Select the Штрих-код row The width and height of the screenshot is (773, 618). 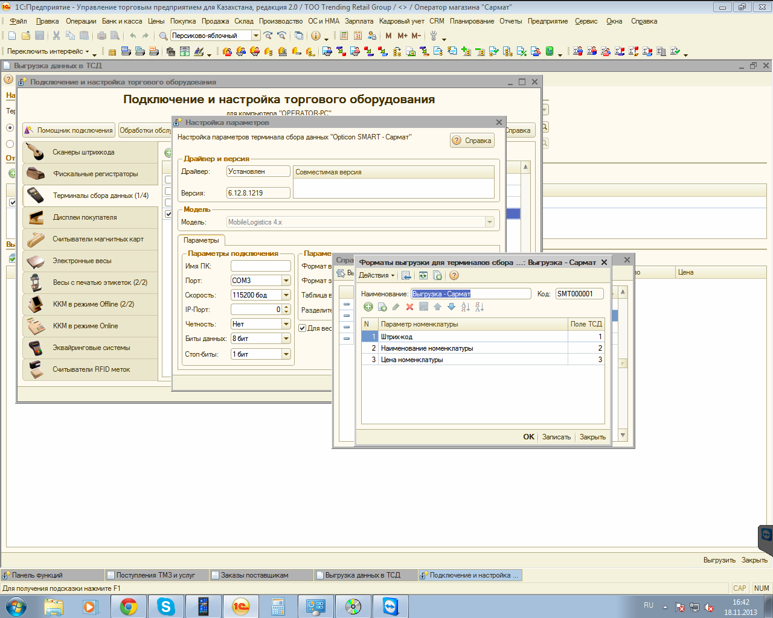pyautogui.click(x=483, y=337)
